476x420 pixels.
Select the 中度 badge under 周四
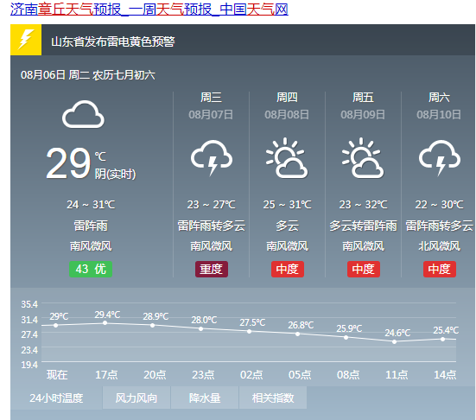(288, 269)
